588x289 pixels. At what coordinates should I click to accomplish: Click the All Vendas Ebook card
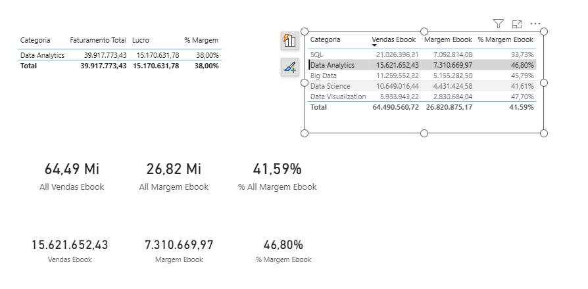point(72,176)
